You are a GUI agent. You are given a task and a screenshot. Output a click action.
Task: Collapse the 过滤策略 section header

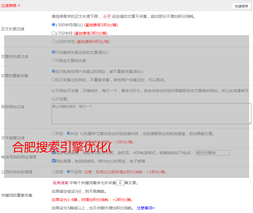click(11, 6)
